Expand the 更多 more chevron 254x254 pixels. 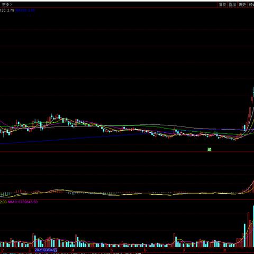click(7, 5)
